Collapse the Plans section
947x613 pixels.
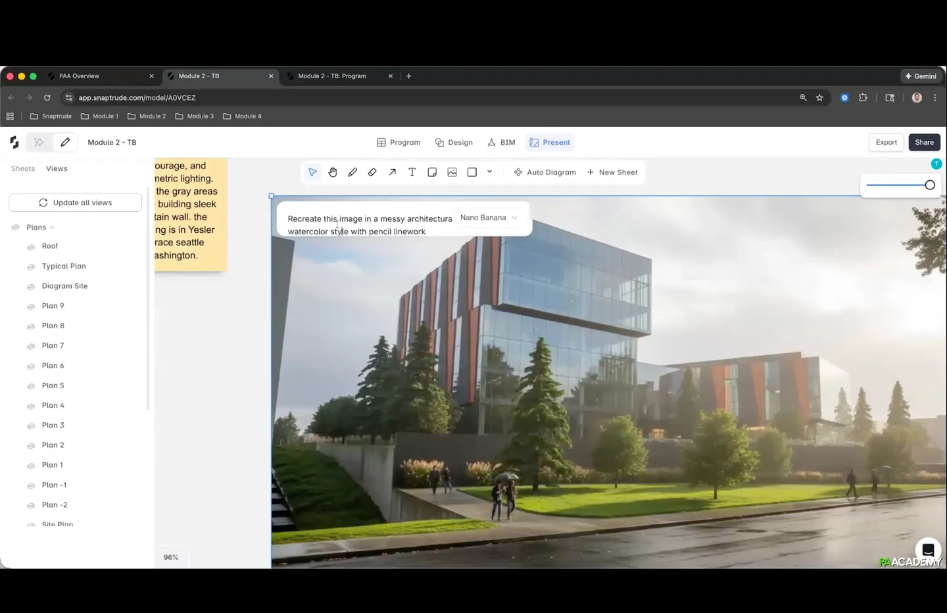coord(52,228)
